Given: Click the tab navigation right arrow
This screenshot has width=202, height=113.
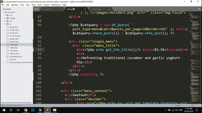Looking at the screenshot, I should [x=37, y=9].
